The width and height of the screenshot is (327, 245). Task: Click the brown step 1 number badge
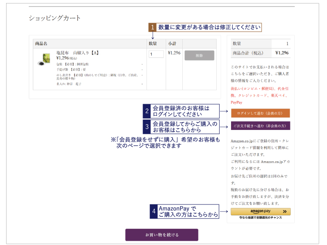[153, 27]
